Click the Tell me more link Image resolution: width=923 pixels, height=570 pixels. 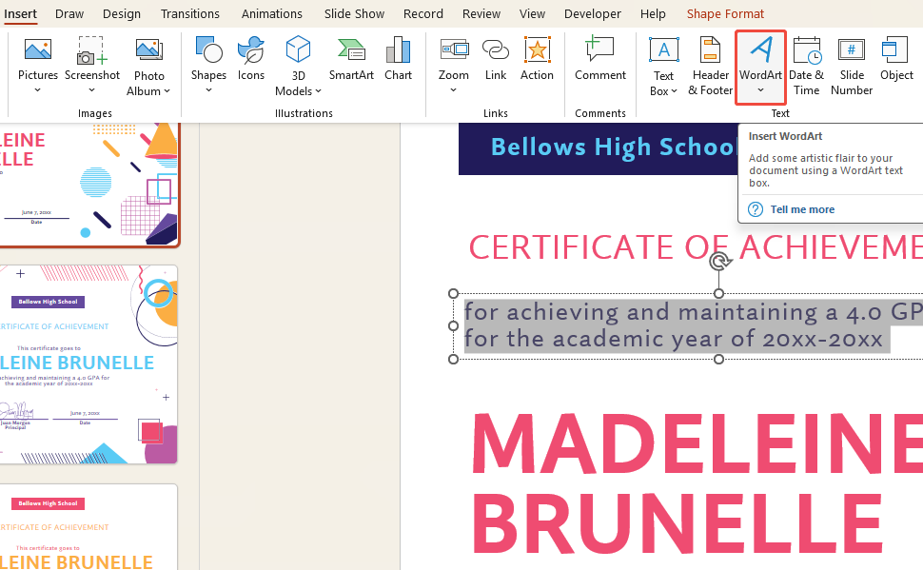[x=802, y=209]
